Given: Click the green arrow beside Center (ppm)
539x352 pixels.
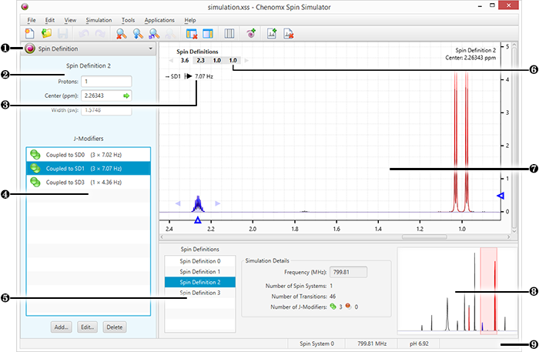Looking at the screenshot, I should pos(126,96).
